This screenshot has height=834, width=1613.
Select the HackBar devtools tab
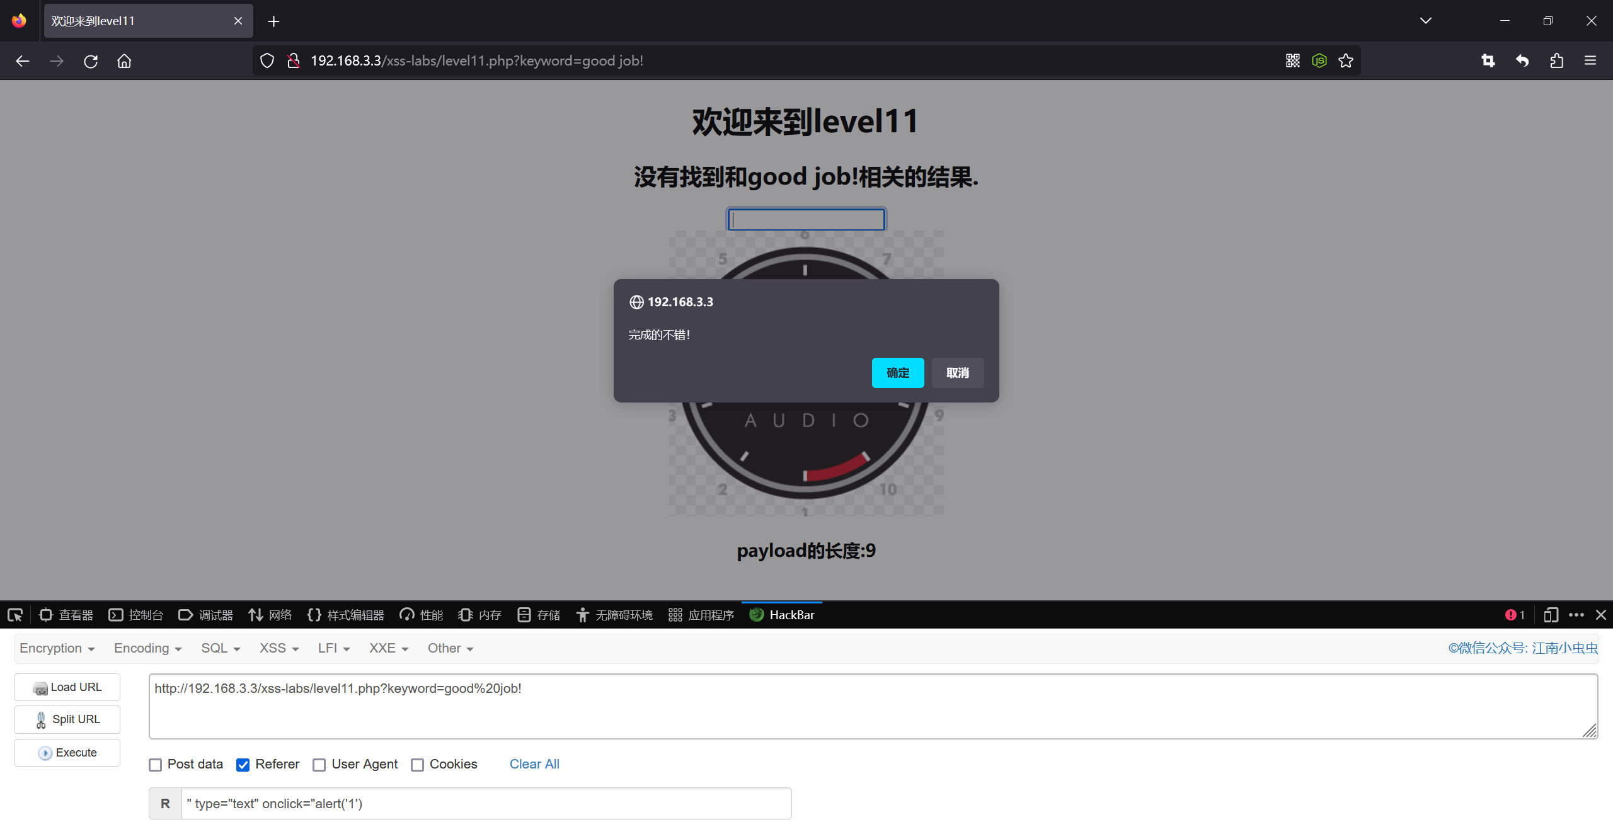point(782,615)
